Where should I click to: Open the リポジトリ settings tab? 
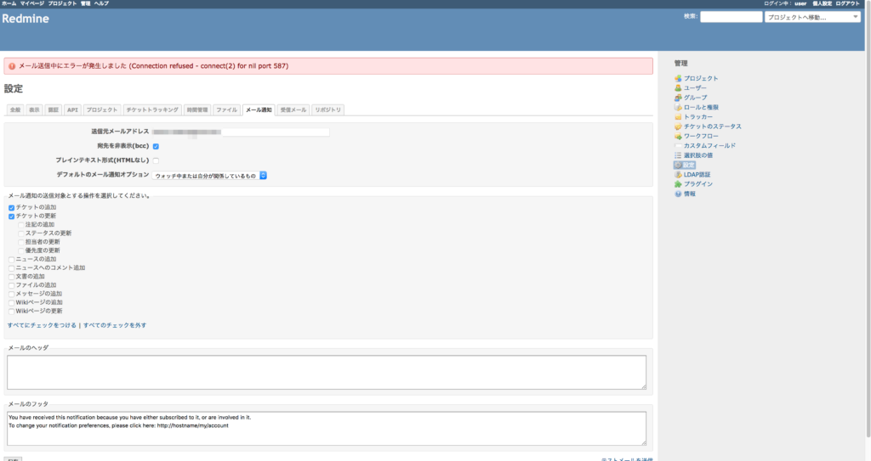pos(327,110)
